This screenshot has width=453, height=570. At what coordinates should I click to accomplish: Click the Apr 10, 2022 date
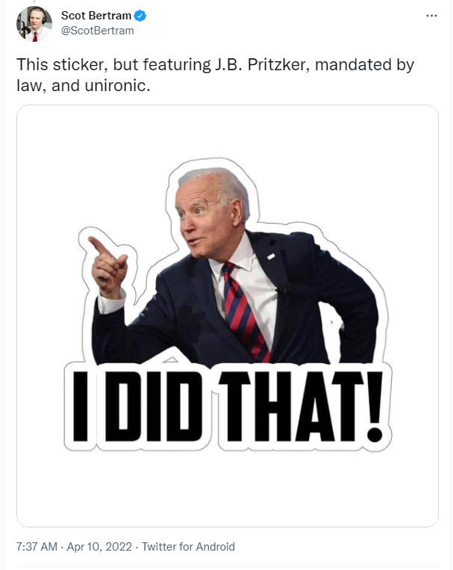click(99, 547)
